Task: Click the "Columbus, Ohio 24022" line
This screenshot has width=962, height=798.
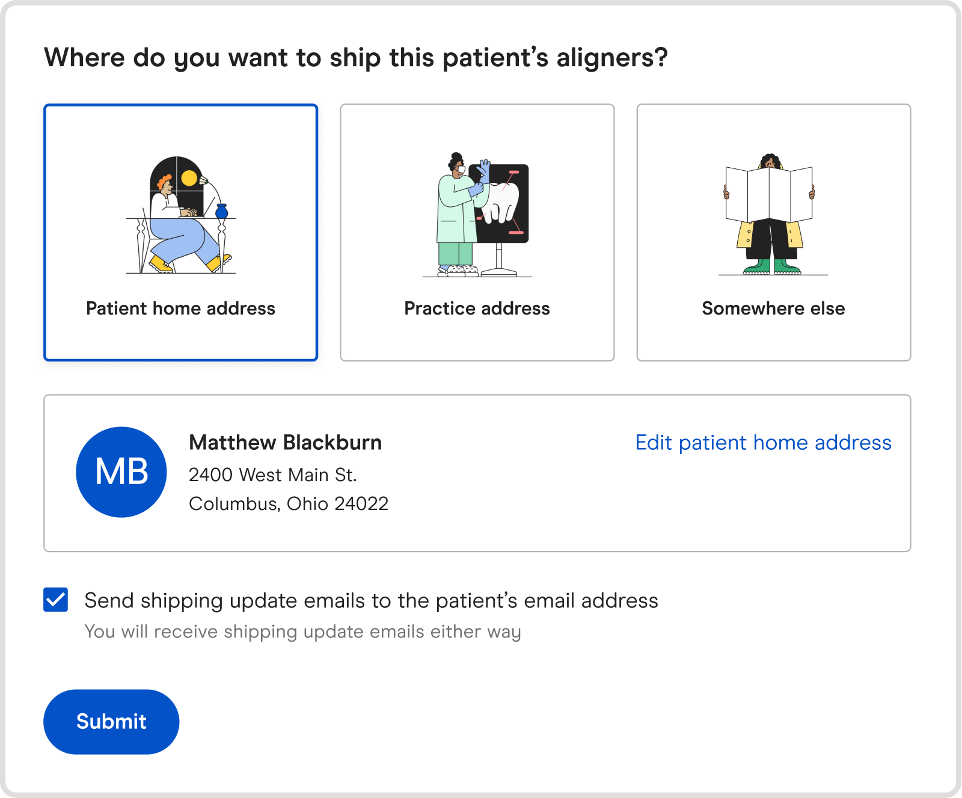Action: pyautogui.click(x=289, y=504)
